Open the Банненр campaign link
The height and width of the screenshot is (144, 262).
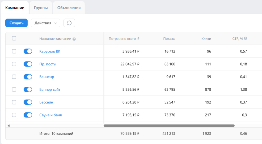(47, 77)
